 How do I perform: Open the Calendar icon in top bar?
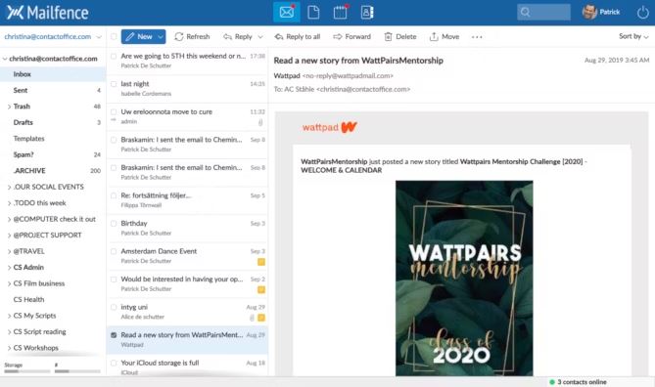coord(341,12)
